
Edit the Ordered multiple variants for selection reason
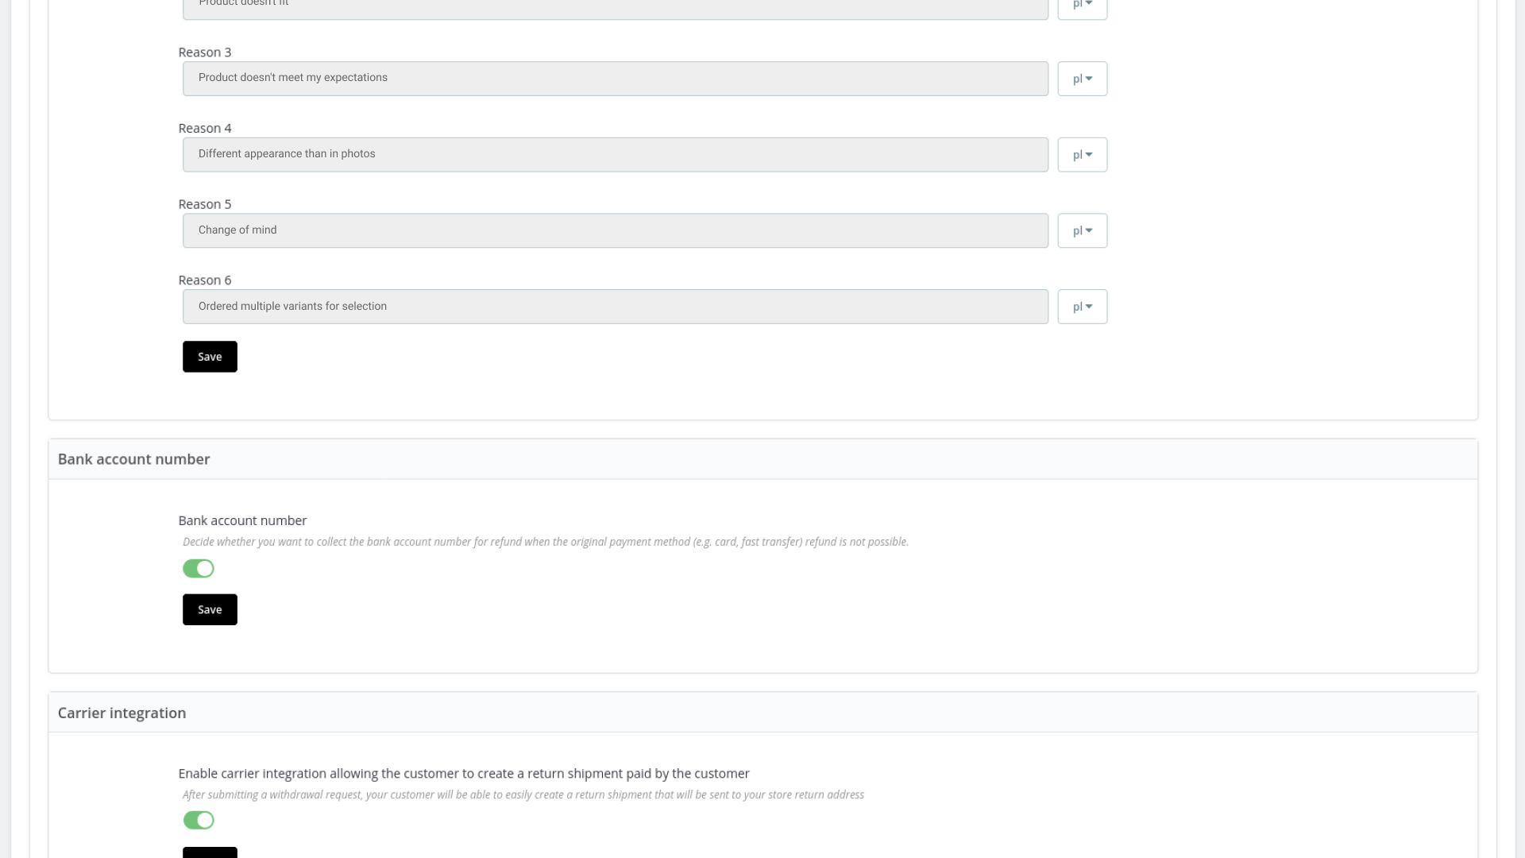(615, 306)
